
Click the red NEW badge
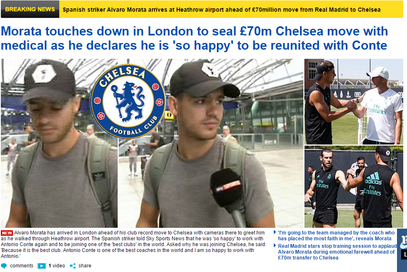point(7,233)
